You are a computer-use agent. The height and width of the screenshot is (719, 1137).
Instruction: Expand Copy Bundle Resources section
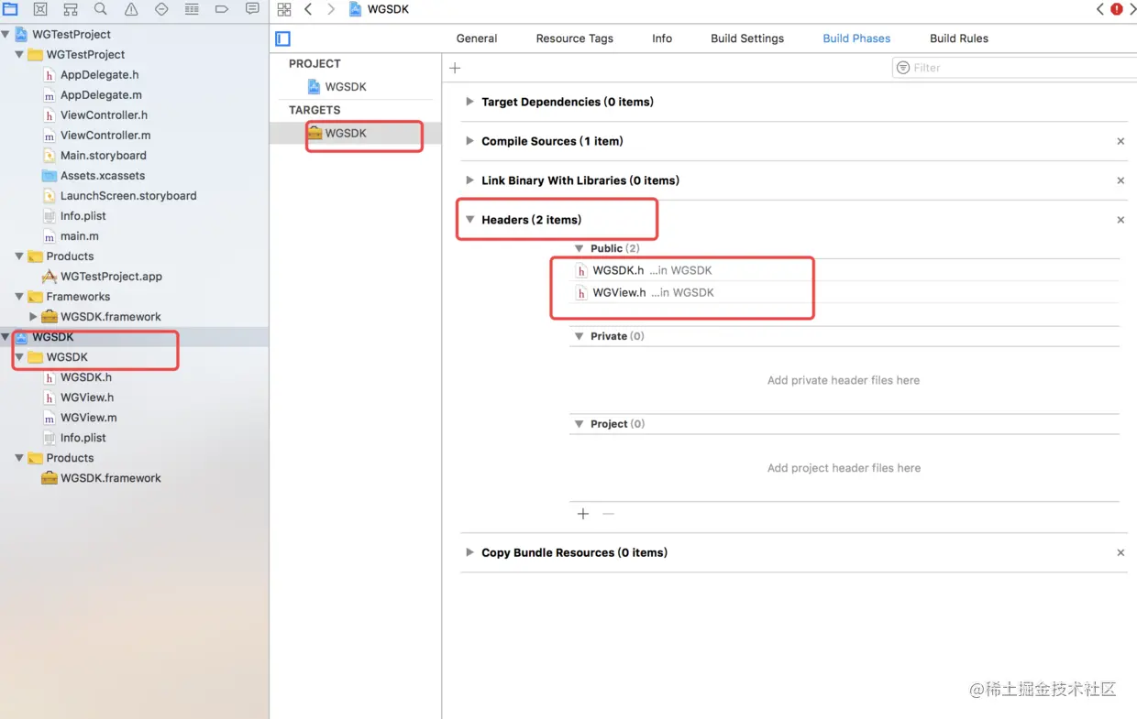coord(469,552)
